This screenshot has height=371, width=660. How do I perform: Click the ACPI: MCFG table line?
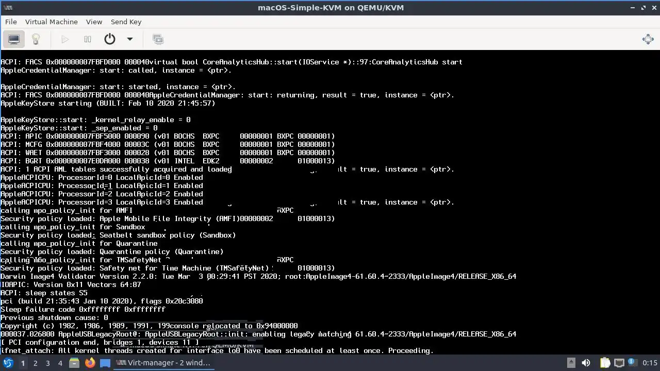(x=168, y=144)
